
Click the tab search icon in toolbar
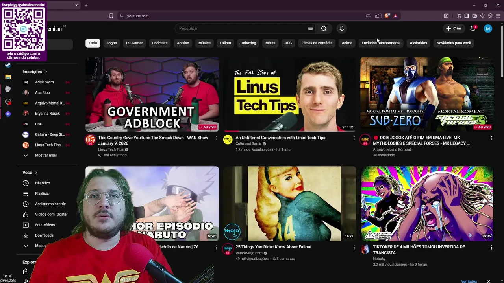(x=446, y=16)
